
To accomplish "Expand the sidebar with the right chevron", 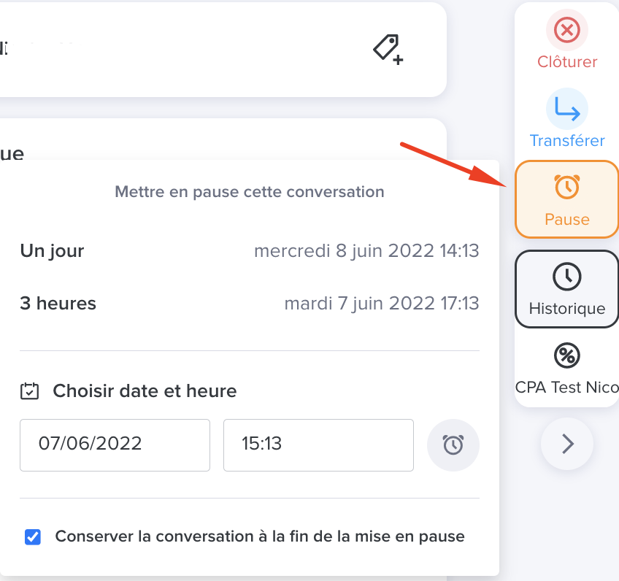I will pyautogui.click(x=567, y=444).
